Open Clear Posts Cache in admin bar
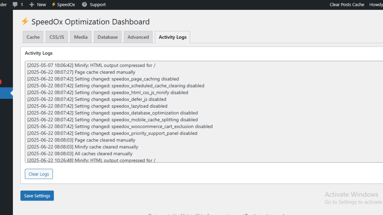383x215 pixels. [x=347, y=4]
